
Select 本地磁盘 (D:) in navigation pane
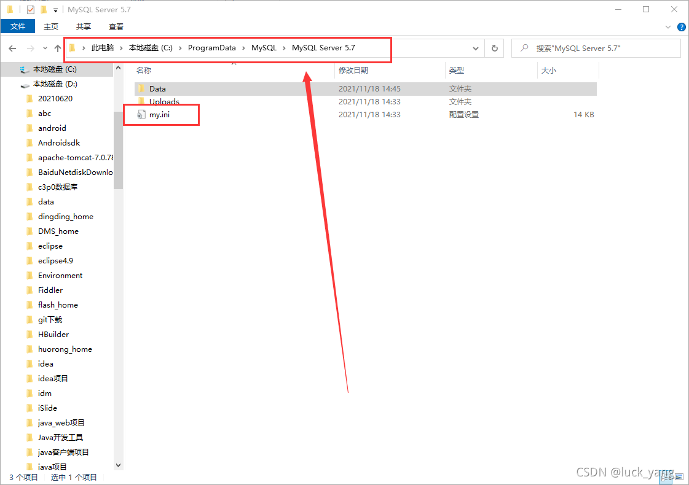(x=55, y=84)
